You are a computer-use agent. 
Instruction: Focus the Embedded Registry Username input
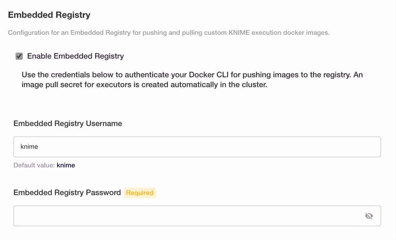click(x=158, y=147)
